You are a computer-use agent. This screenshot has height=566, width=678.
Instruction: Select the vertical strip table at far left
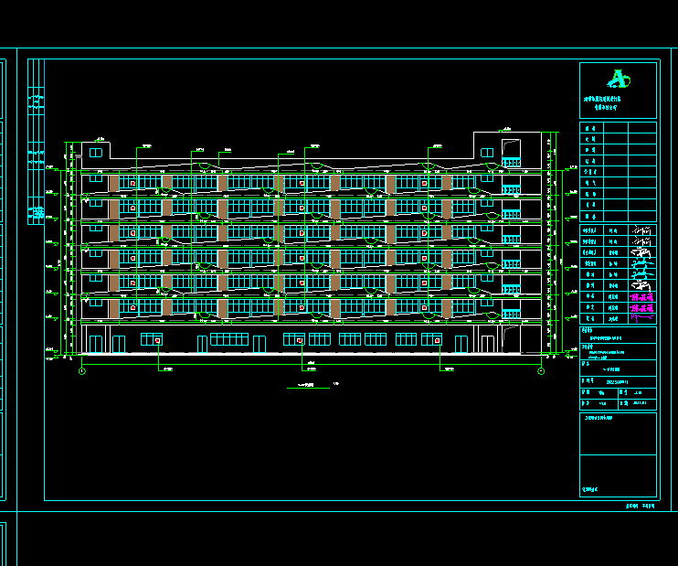click(x=37, y=183)
